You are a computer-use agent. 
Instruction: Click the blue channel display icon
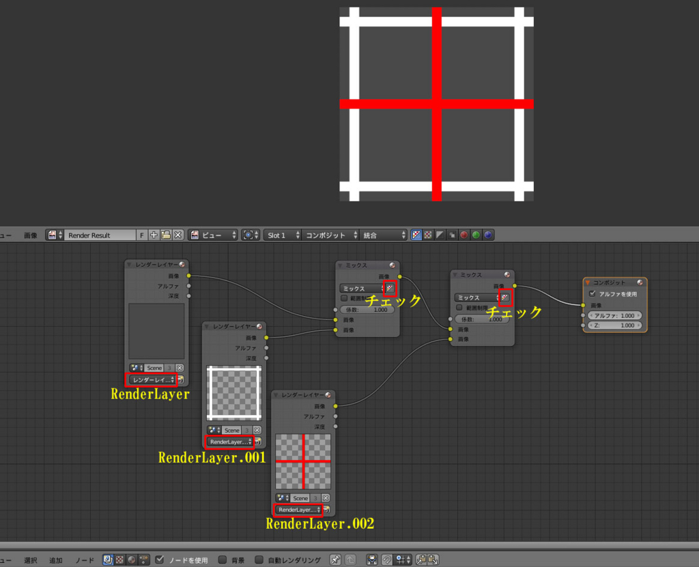click(488, 235)
